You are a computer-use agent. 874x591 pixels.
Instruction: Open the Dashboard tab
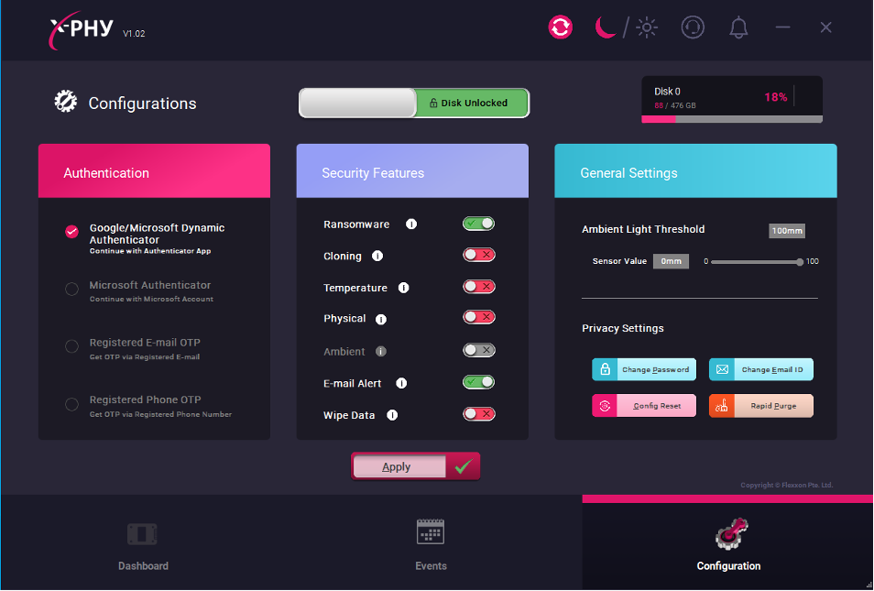coord(143,545)
